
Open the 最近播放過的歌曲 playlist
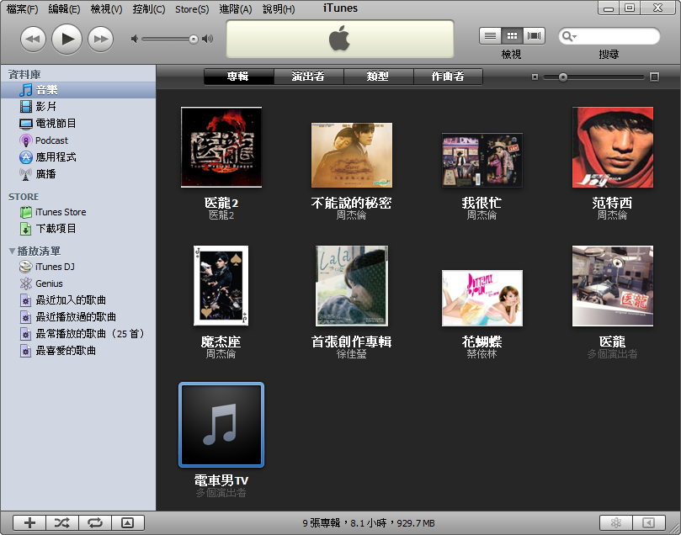pyautogui.click(x=78, y=317)
